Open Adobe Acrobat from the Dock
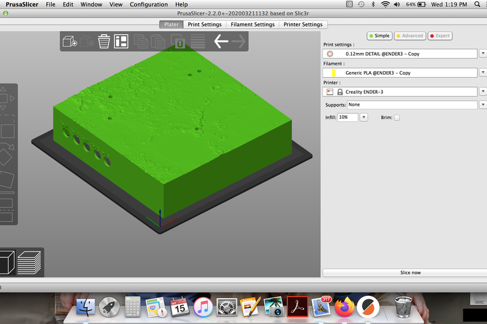 pos(297,307)
